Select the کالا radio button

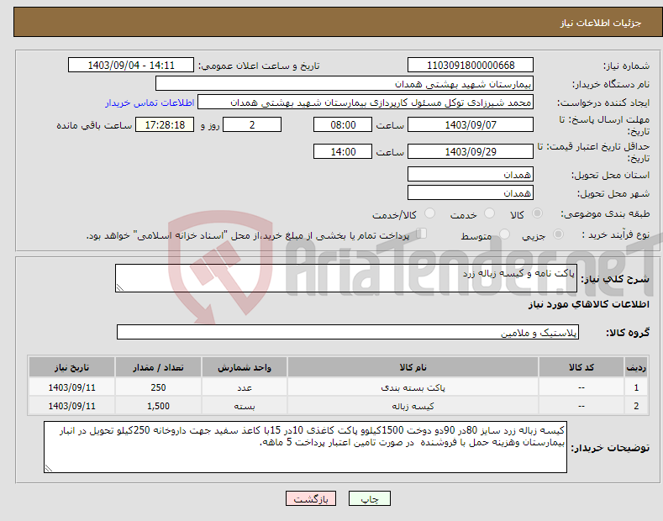click(x=537, y=213)
